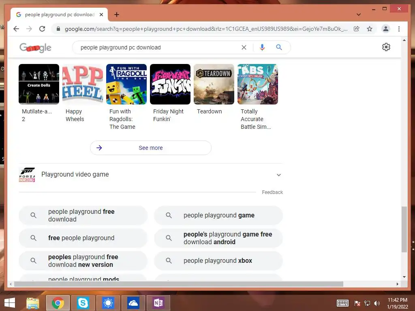Click the scroll right arrow

[x=397, y=284]
